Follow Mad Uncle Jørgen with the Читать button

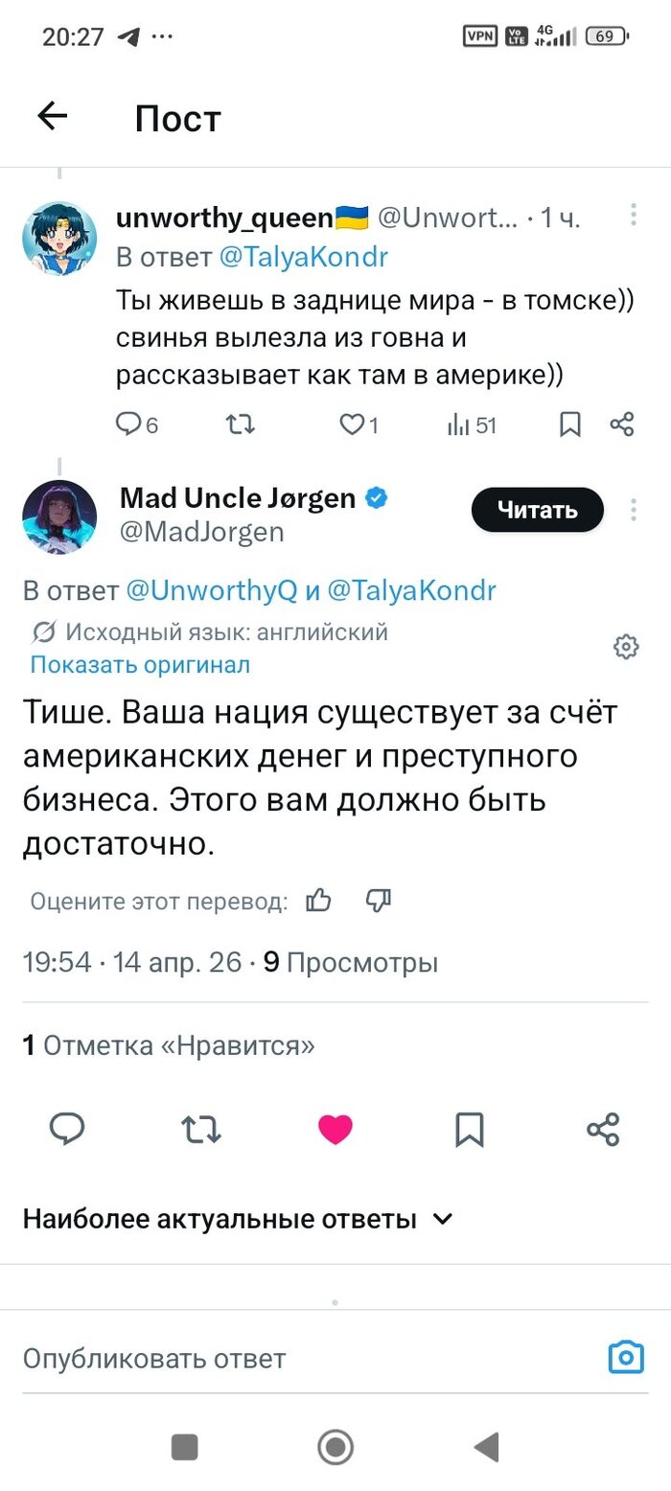pyautogui.click(x=537, y=510)
